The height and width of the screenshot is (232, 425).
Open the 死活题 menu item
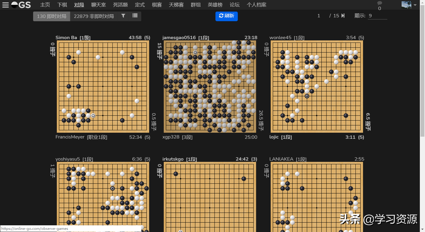coord(120,5)
